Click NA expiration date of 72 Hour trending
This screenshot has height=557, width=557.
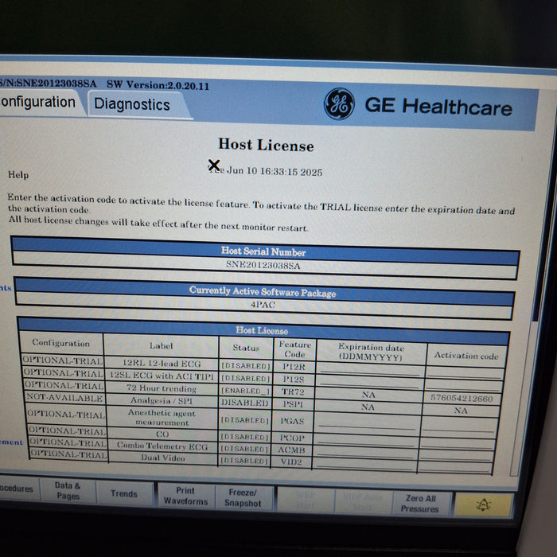point(368,395)
